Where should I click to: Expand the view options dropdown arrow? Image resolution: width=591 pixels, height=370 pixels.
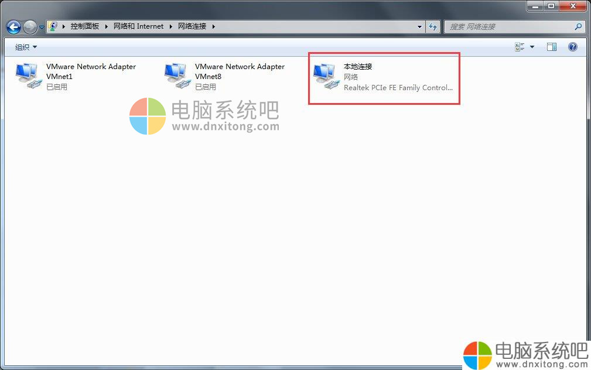(532, 47)
